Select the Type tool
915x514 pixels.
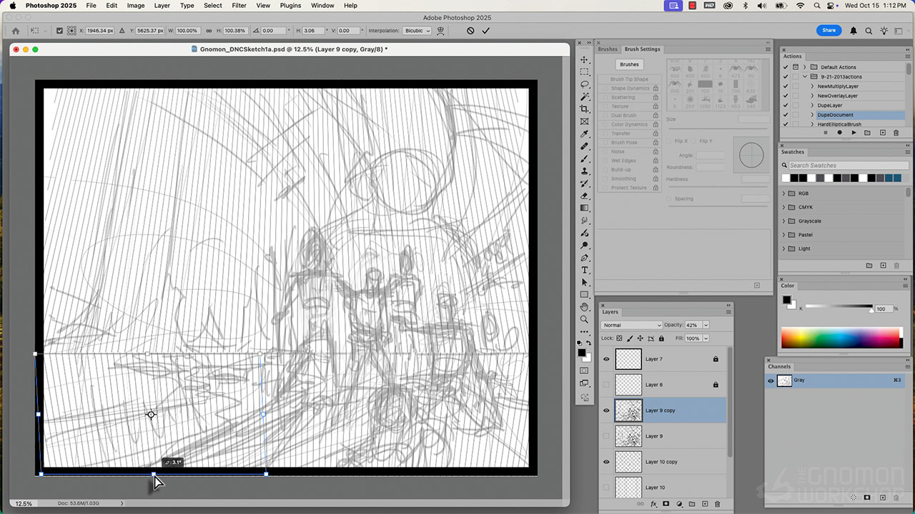pyautogui.click(x=585, y=270)
